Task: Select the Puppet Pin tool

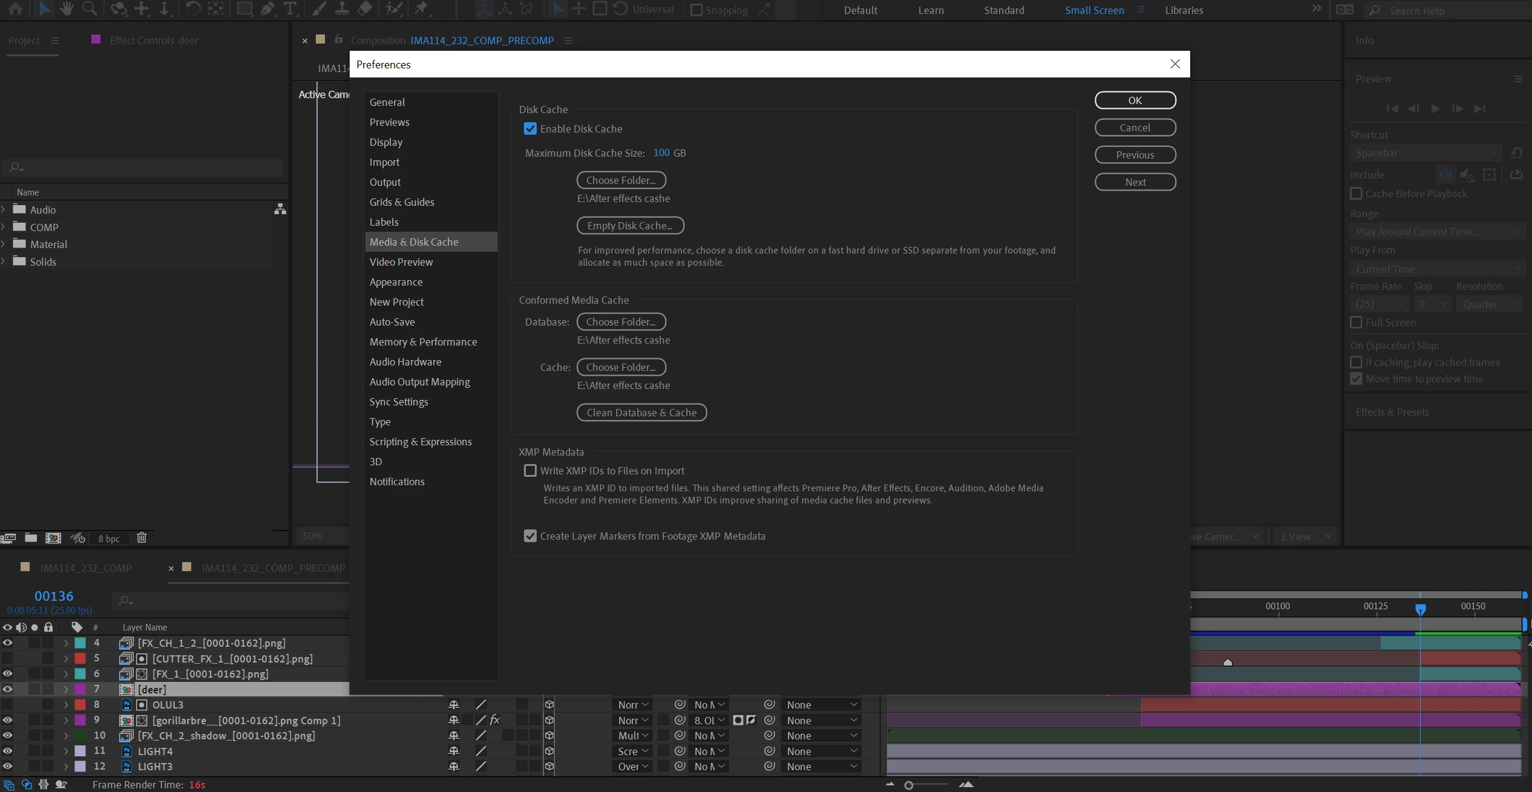Action: [x=422, y=8]
